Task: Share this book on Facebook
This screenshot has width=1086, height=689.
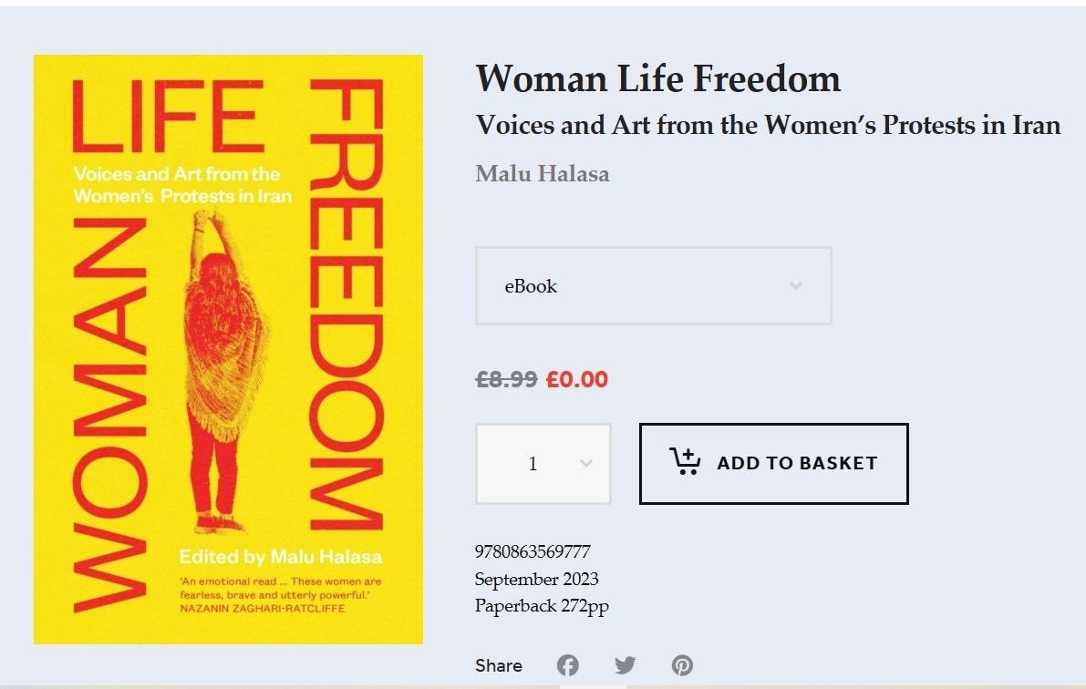Action: (568, 665)
